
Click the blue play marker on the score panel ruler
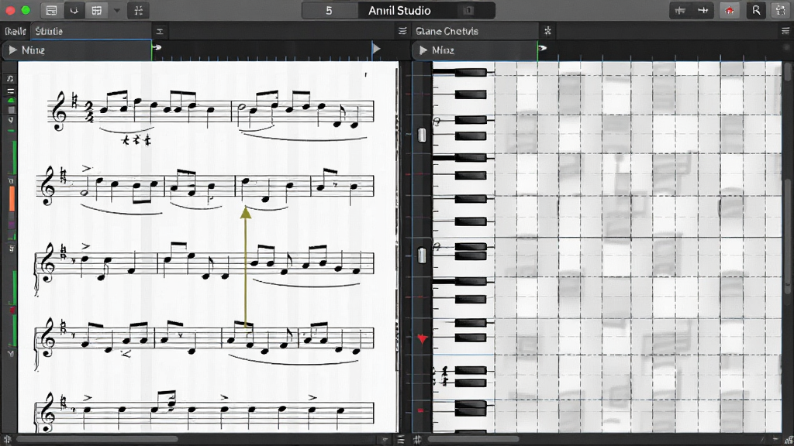click(x=376, y=49)
